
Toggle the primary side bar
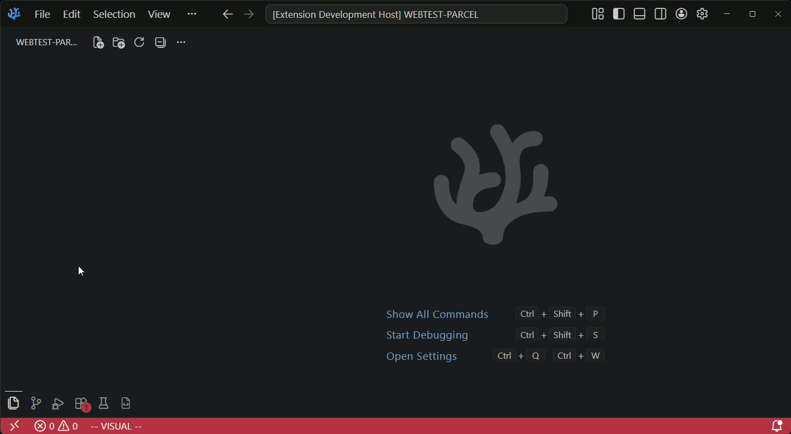[x=619, y=14]
